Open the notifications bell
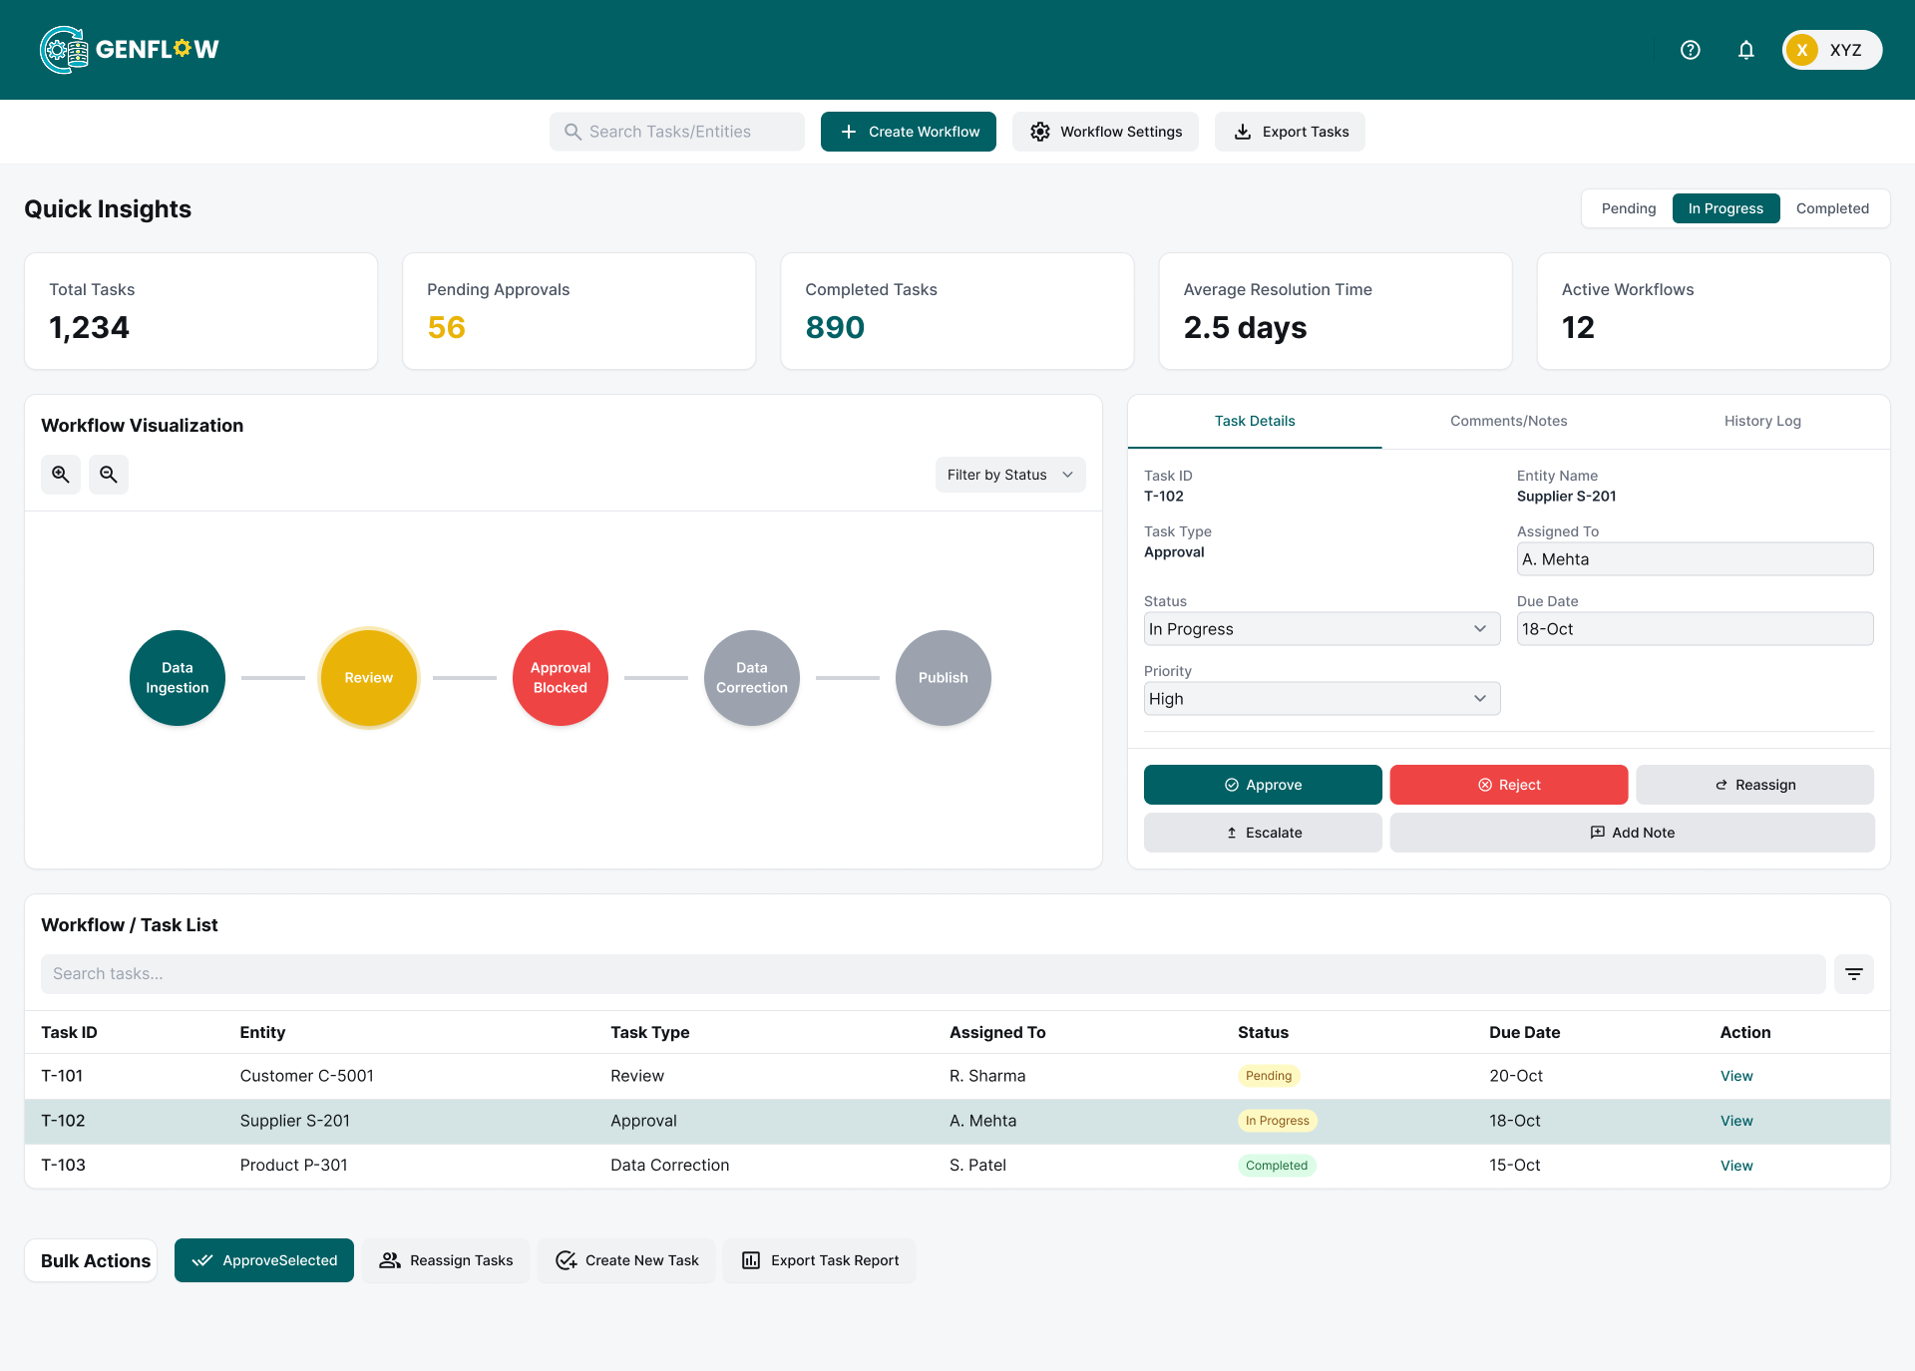 click(x=1746, y=50)
